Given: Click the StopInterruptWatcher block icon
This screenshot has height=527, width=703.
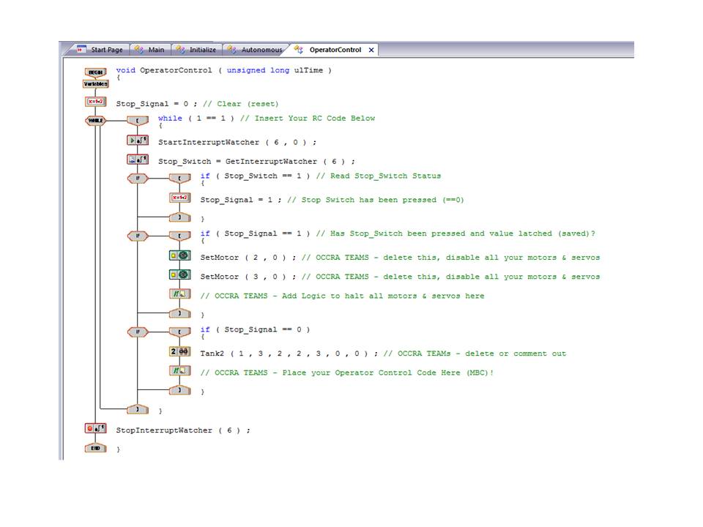Looking at the screenshot, I should [x=95, y=429].
